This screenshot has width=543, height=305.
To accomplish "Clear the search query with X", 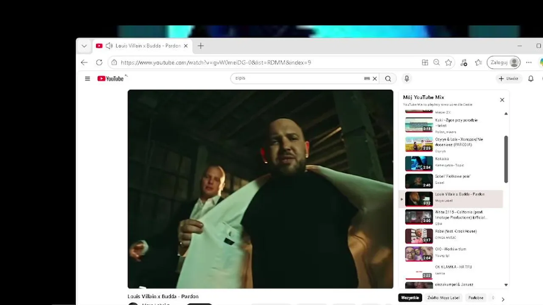I will pos(375,78).
